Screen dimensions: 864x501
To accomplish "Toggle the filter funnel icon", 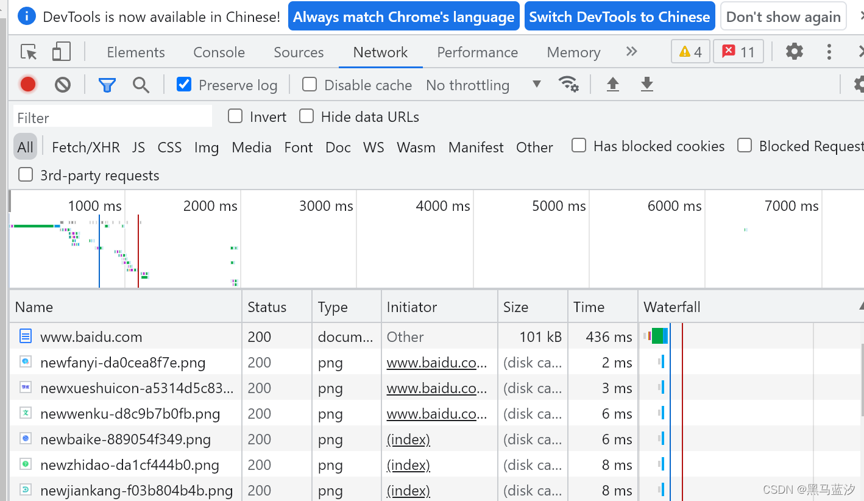I will [x=107, y=85].
